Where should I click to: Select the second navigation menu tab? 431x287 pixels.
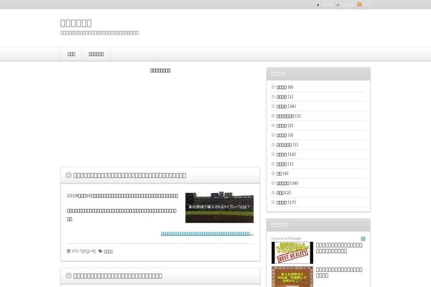96,54
